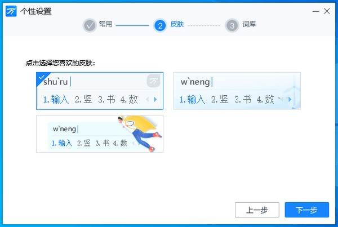Click next-page arrow in second skin preview
The width and height of the screenshot is (338, 227).
pos(290,99)
